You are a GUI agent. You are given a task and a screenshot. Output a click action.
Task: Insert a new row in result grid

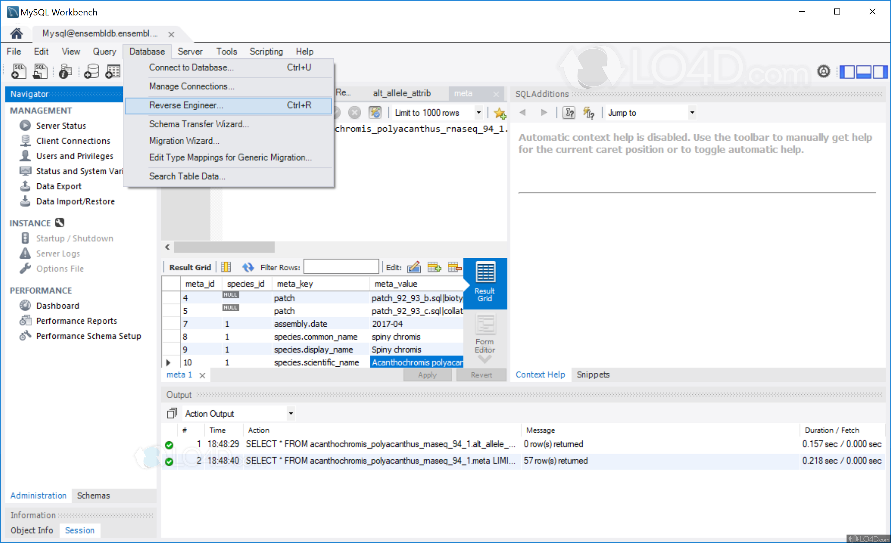(x=434, y=267)
